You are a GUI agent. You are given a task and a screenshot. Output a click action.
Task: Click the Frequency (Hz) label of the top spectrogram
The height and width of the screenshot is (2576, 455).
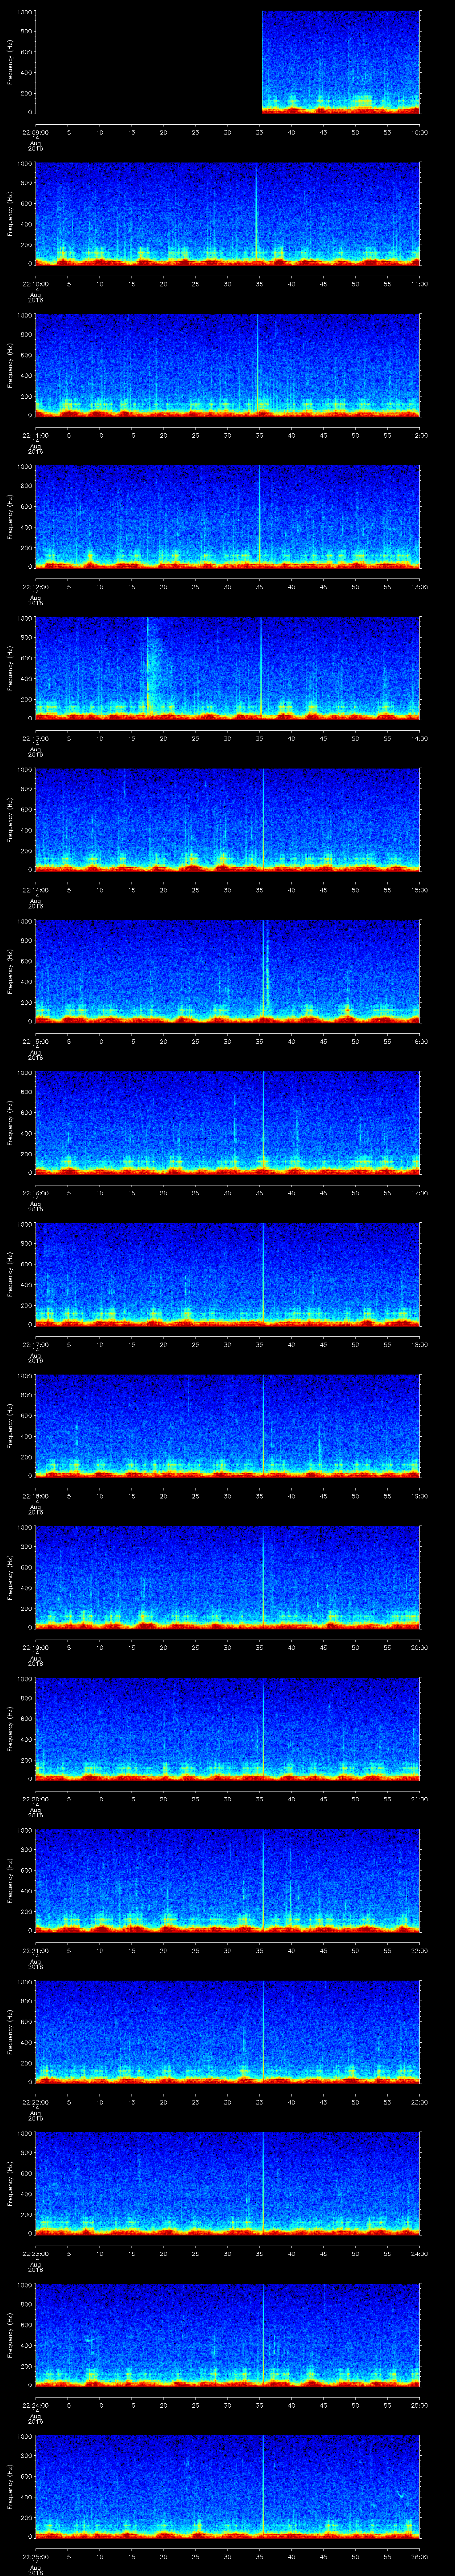pyautogui.click(x=10, y=62)
